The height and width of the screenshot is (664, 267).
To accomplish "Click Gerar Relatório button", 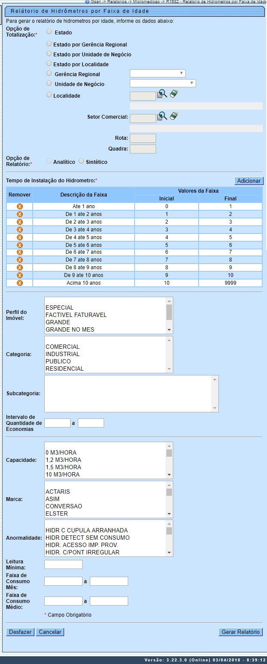I will point(241,632).
